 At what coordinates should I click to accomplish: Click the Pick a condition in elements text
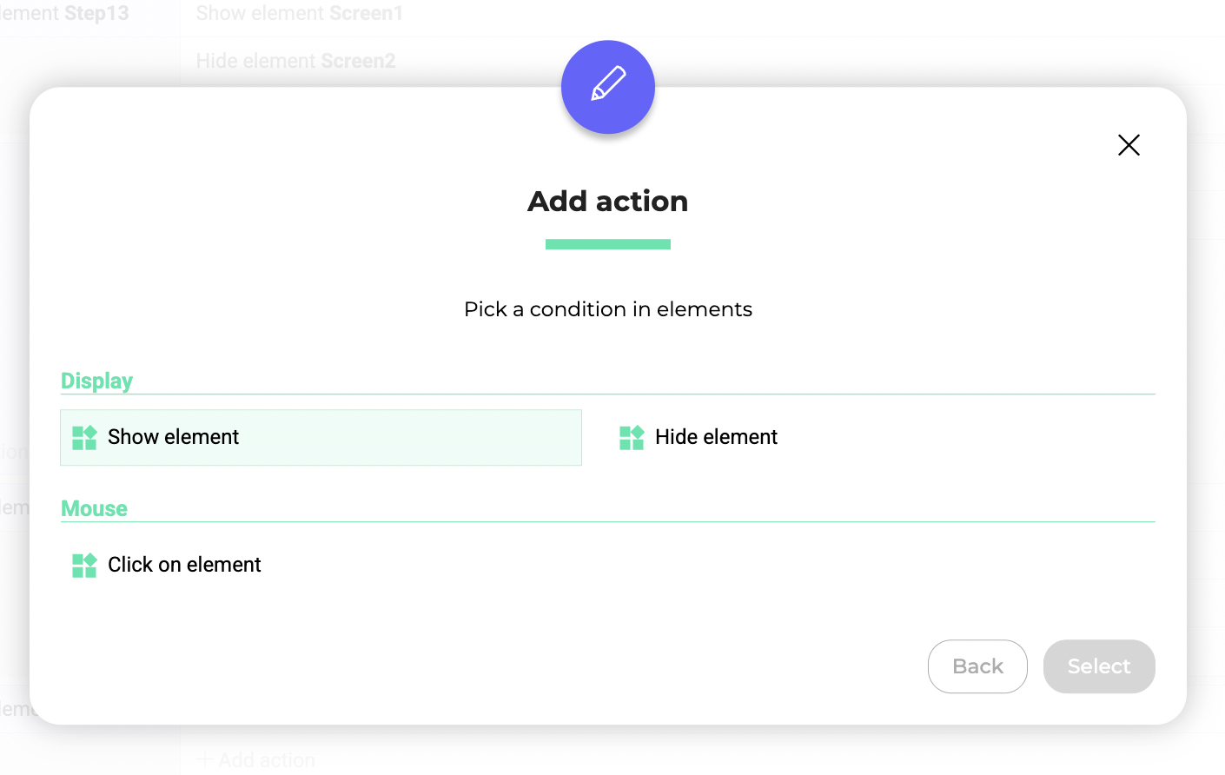(x=608, y=309)
